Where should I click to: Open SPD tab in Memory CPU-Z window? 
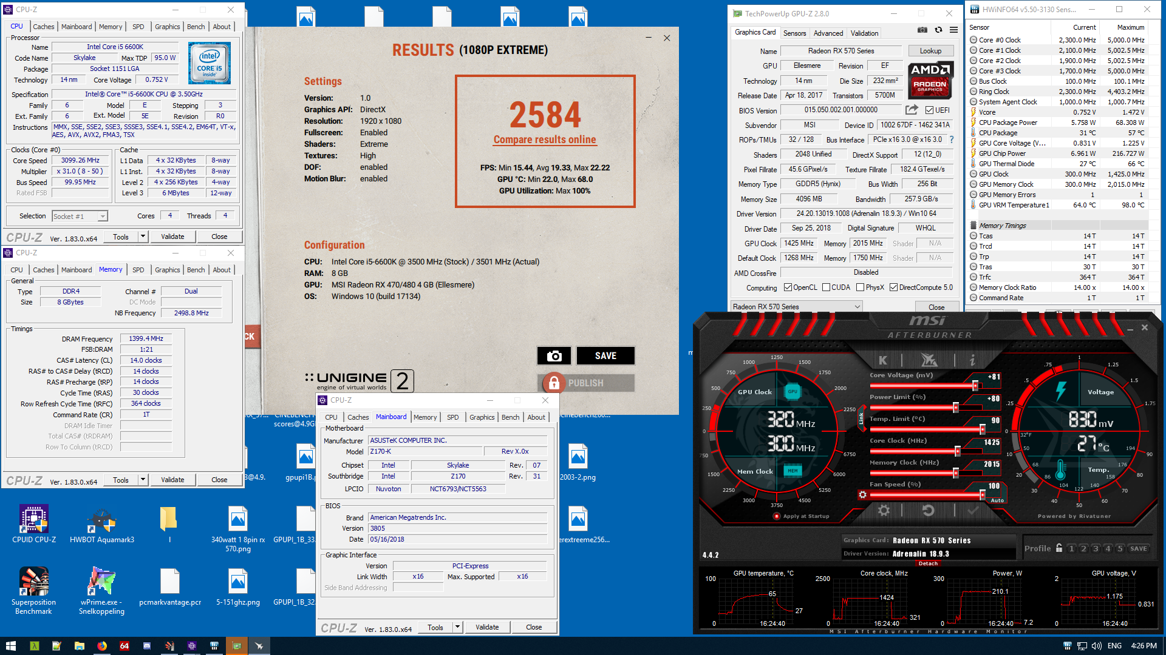[138, 270]
